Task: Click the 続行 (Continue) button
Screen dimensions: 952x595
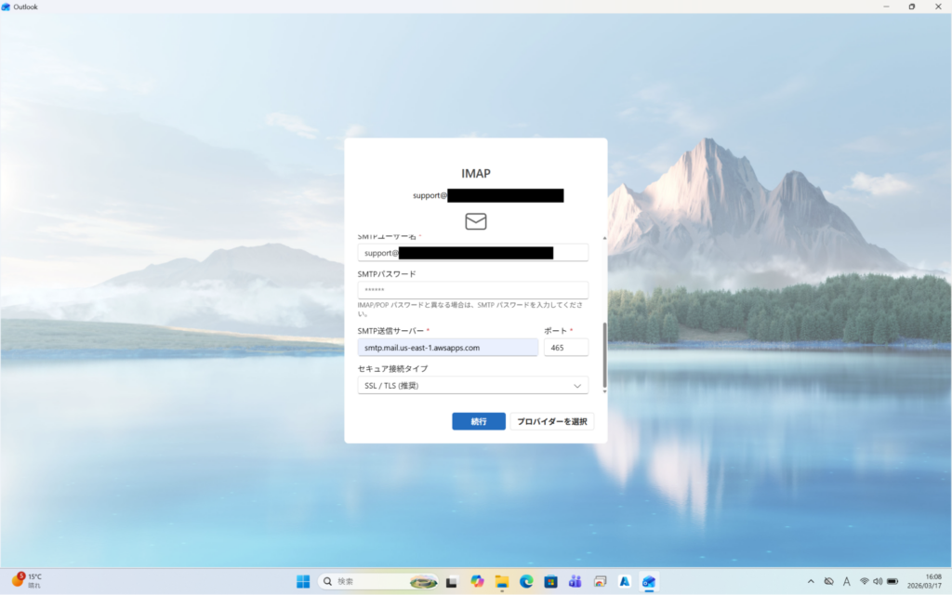Action: click(x=478, y=421)
